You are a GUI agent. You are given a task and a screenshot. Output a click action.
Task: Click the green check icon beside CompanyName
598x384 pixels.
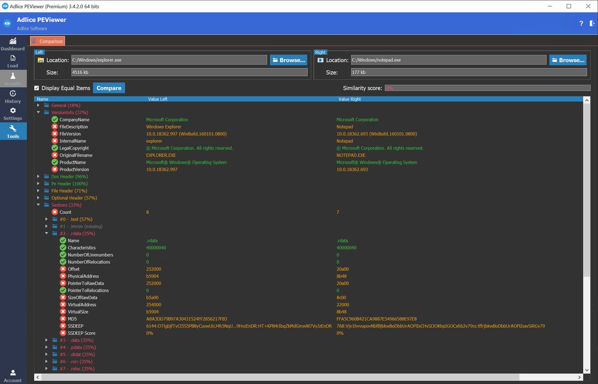pos(55,120)
